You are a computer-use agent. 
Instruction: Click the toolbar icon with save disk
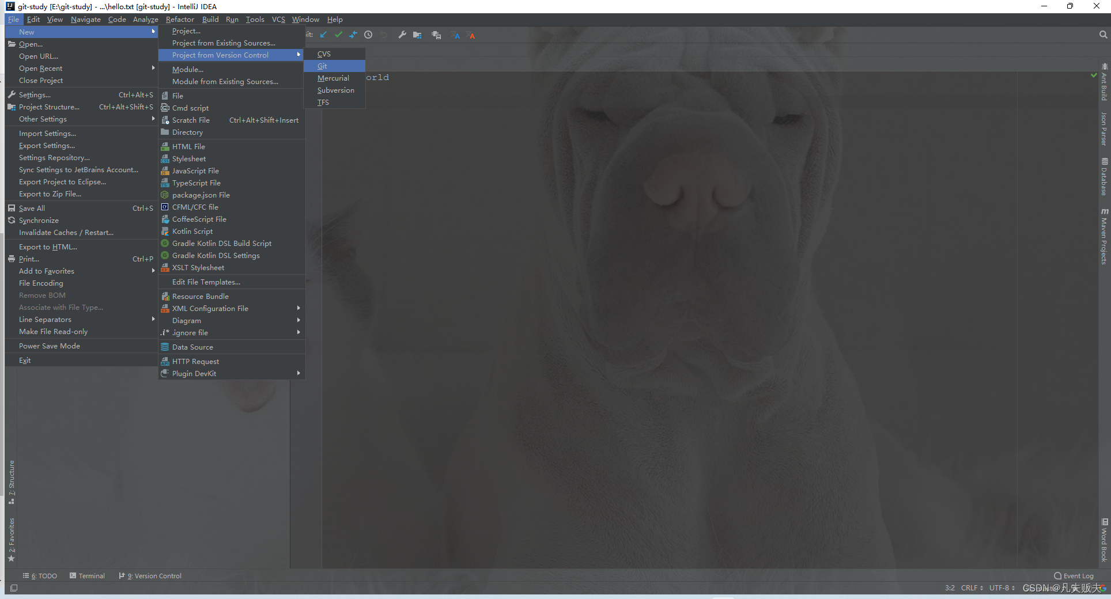point(436,35)
